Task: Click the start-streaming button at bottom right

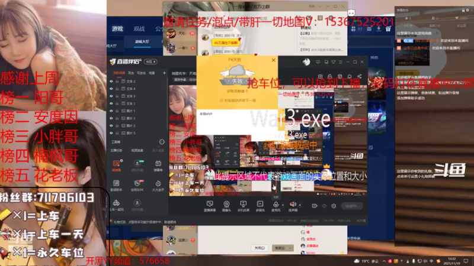Action: point(351,206)
